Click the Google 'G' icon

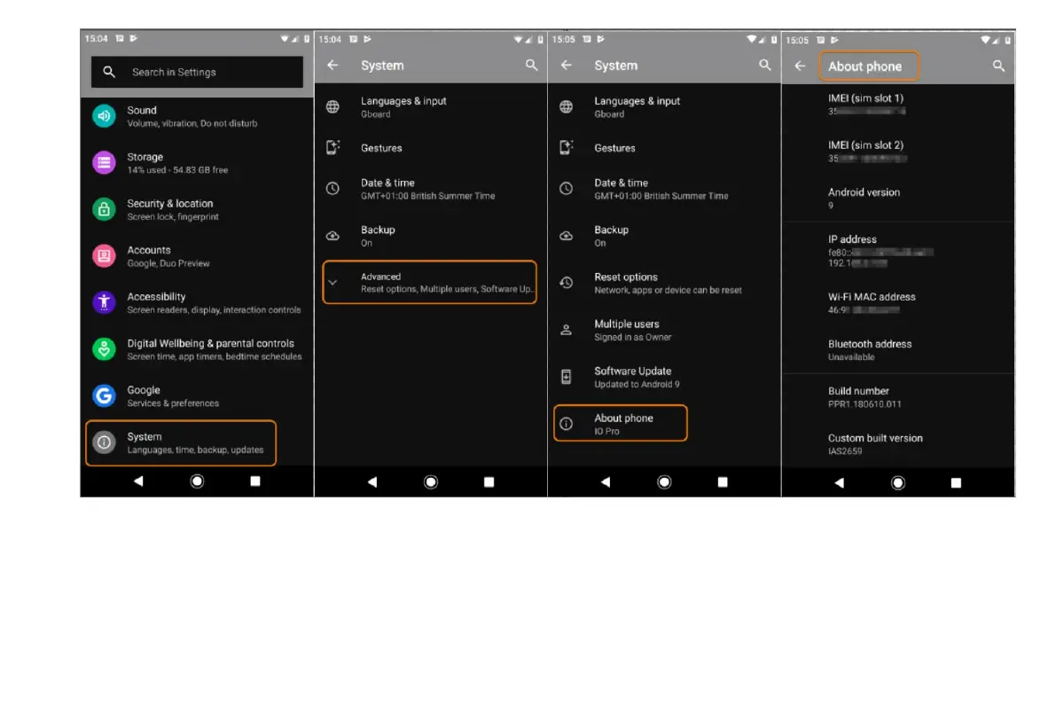(105, 395)
